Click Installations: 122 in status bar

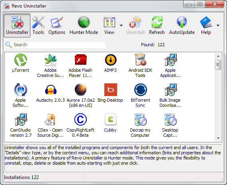(x=21, y=177)
